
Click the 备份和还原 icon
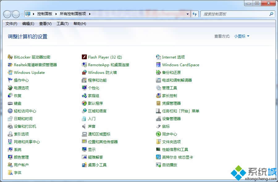[158, 72]
